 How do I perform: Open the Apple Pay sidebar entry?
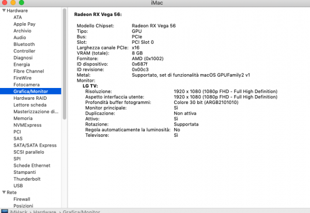coord(24,24)
